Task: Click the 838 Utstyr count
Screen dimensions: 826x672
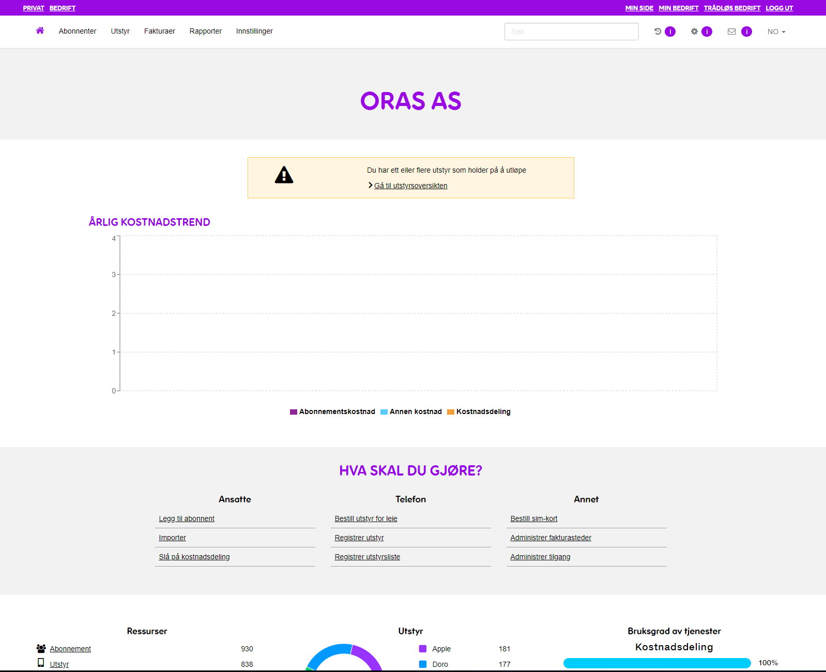Action: [x=247, y=664]
